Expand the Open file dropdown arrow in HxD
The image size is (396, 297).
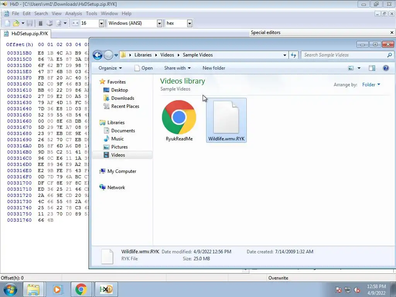click(23, 23)
